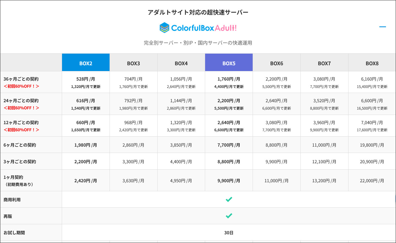Click the BOX8 column header
The width and height of the screenshot is (396, 243).
[x=372, y=63]
